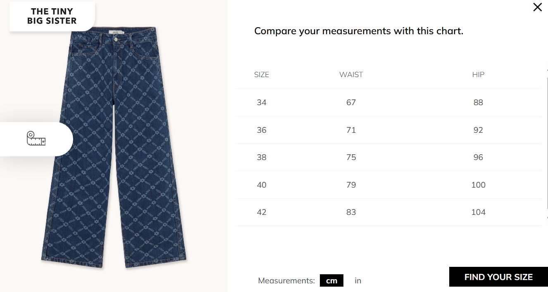The image size is (548, 292).
Task: Select size 40 in the chart
Action: [262, 185]
